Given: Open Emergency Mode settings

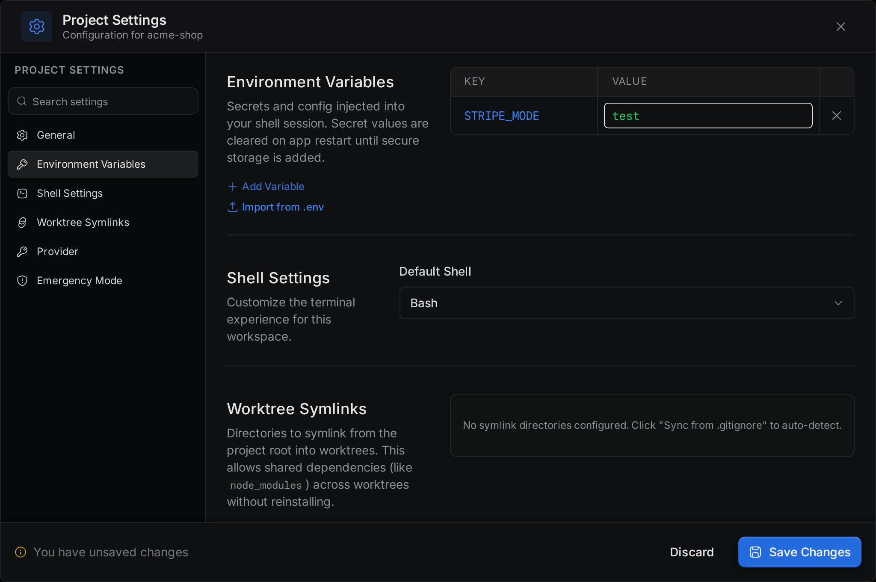Looking at the screenshot, I should [103, 281].
